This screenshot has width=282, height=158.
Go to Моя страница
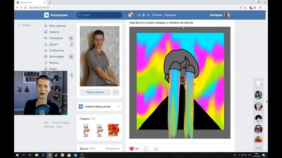pyautogui.click(x=58, y=26)
